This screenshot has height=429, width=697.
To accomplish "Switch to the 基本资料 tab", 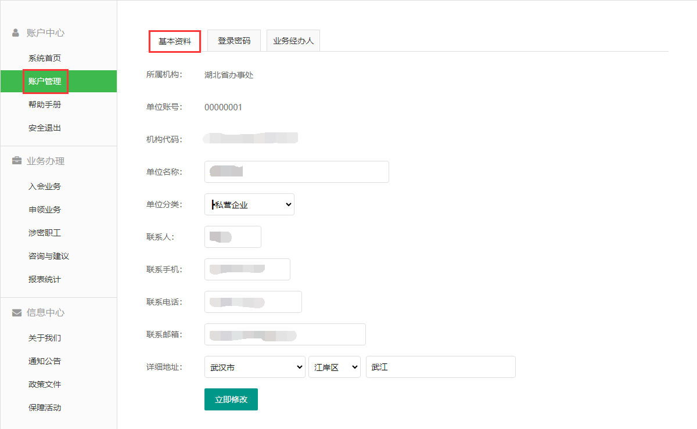I will tap(175, 41).
